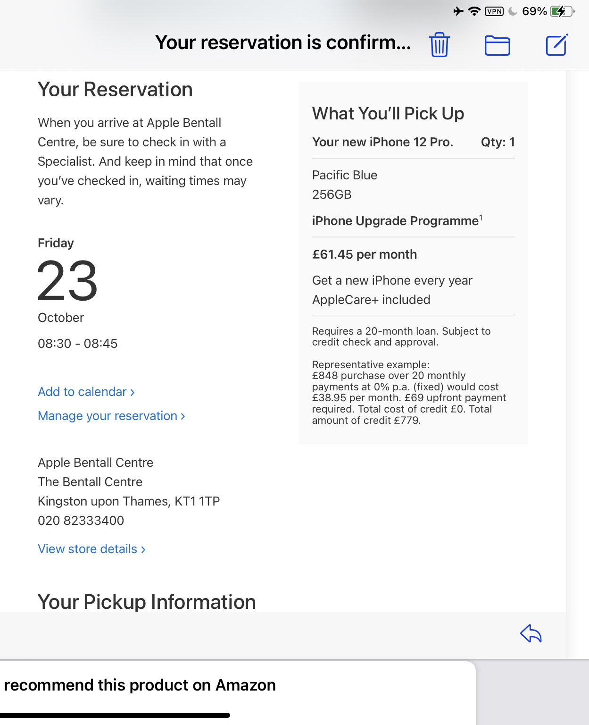Tap the reply arrow icon
The image size is (589, 725).
tap(531, 633)
